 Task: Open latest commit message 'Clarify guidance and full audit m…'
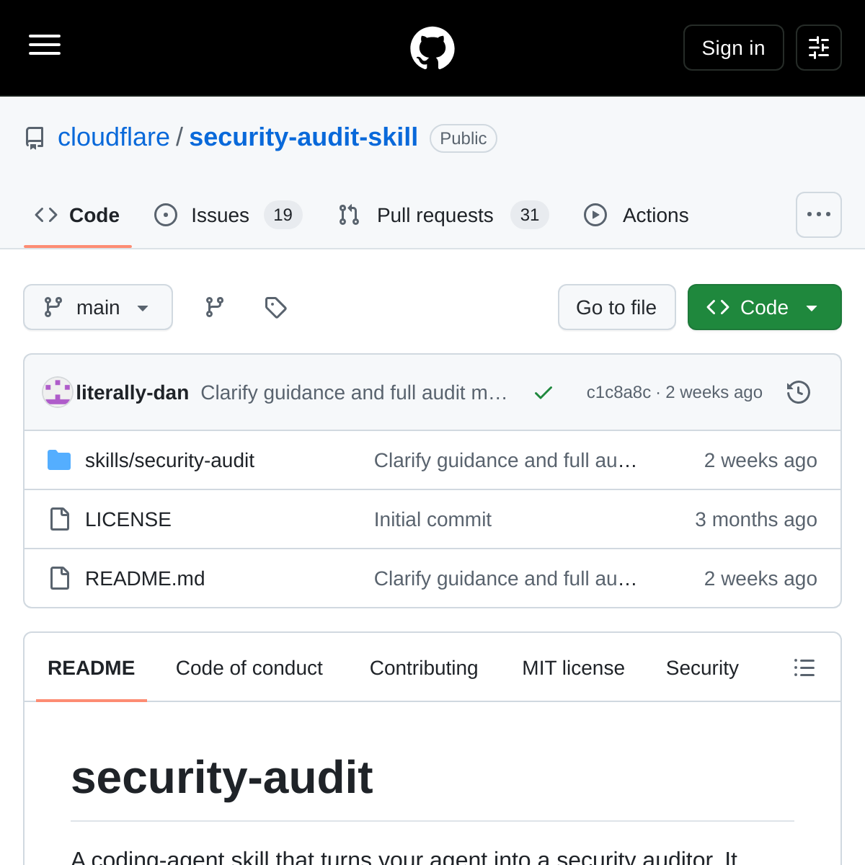click(x=354, y=392)
